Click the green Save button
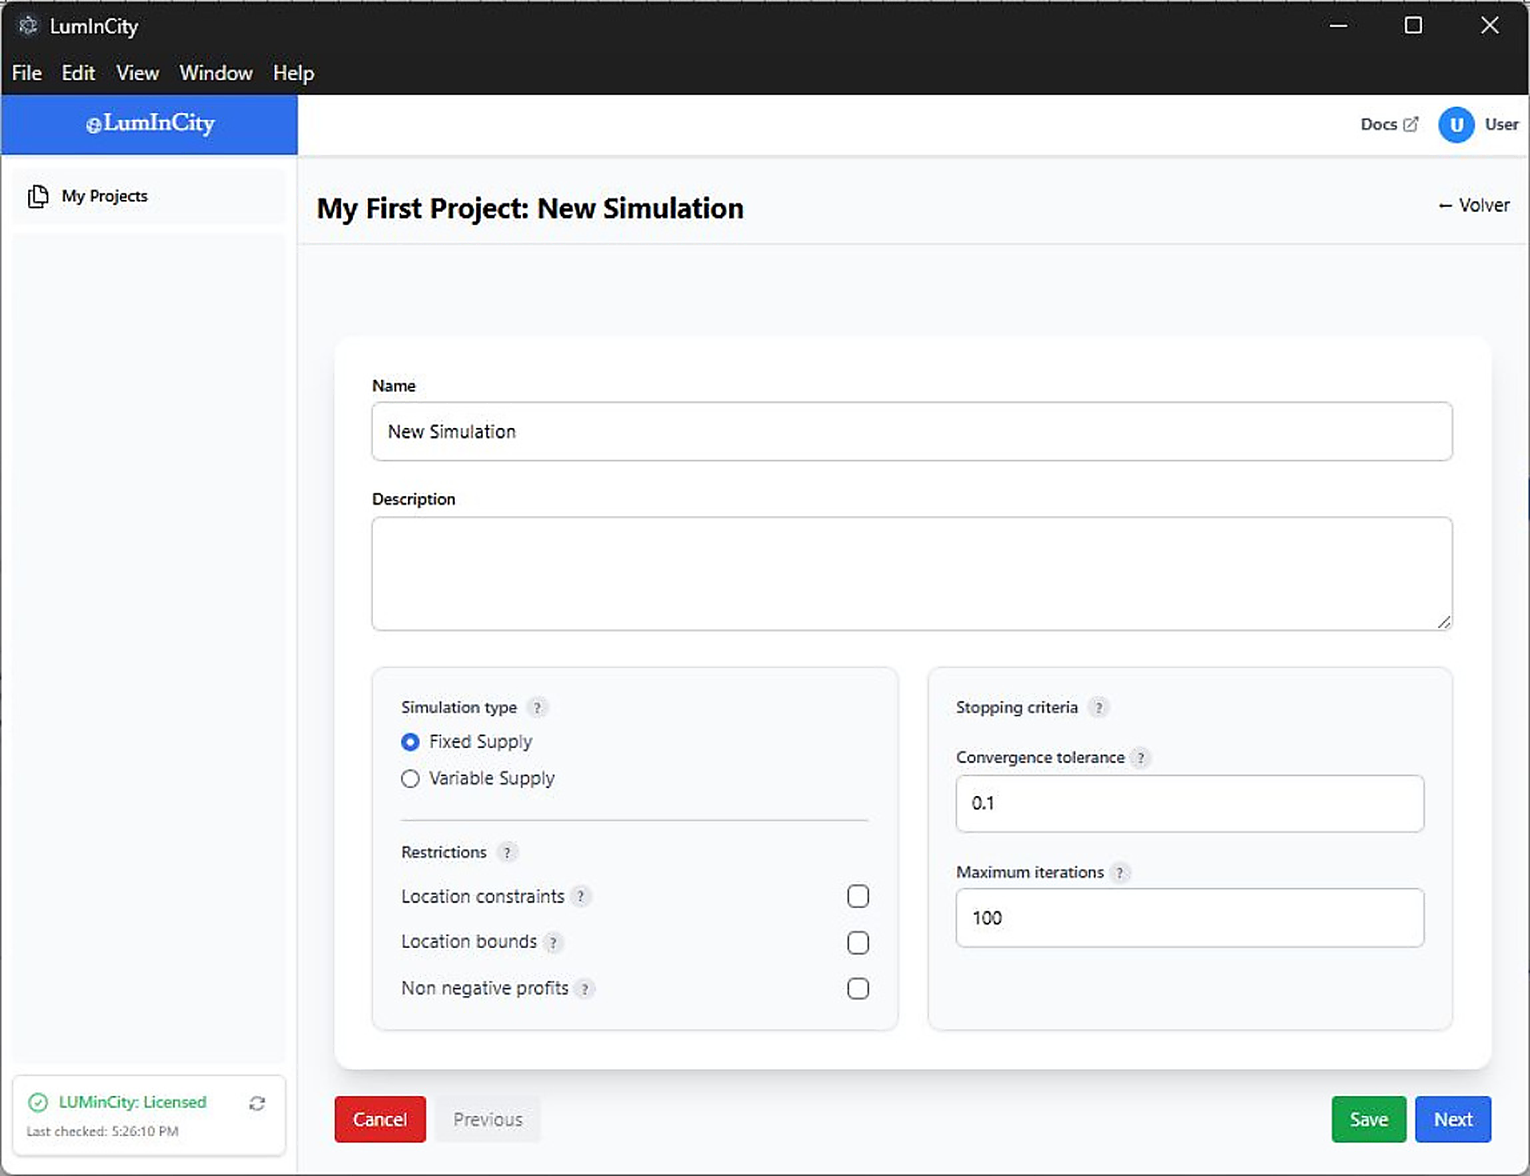This screenshot has width=1530, height=1176. point(1369,1119)
